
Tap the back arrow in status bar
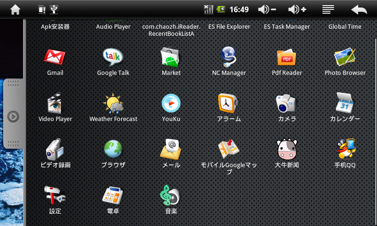pyautogui.click(x=359, y=10)
